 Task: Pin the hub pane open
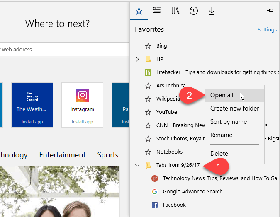tap(270, 11)
